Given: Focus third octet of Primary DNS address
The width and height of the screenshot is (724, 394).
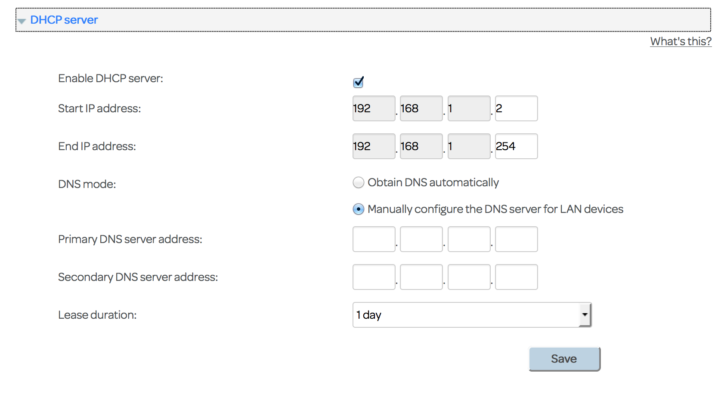Looking at the screenshot, I should [x=469, y=239].
